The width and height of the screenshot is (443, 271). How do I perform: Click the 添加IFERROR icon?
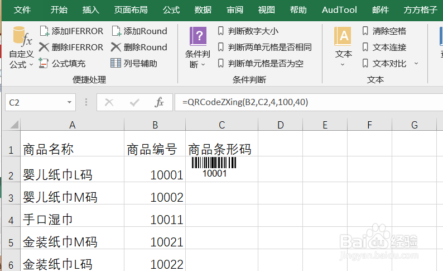[45, 31]
